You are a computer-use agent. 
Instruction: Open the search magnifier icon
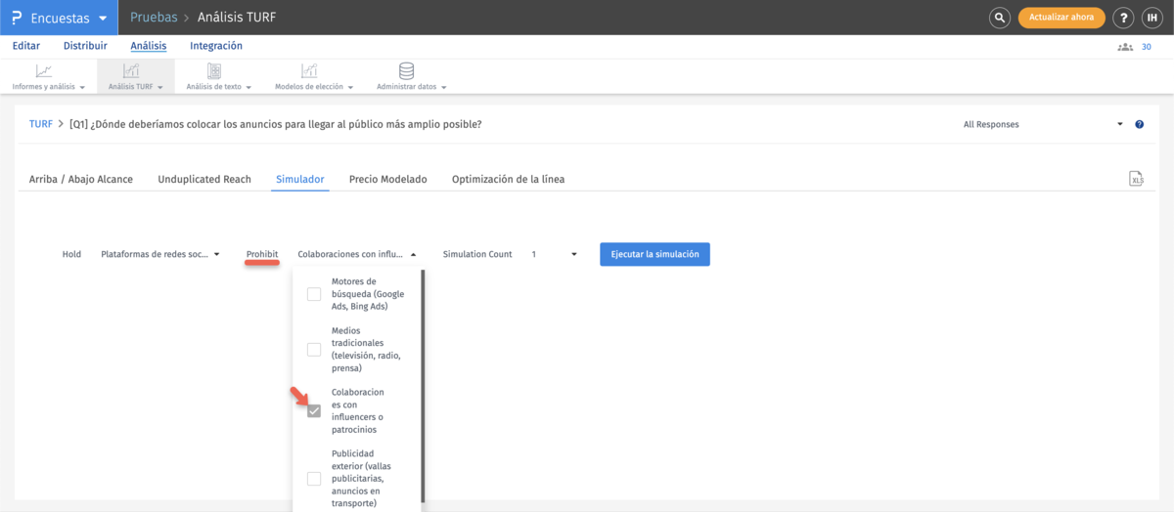coord(999,18)
